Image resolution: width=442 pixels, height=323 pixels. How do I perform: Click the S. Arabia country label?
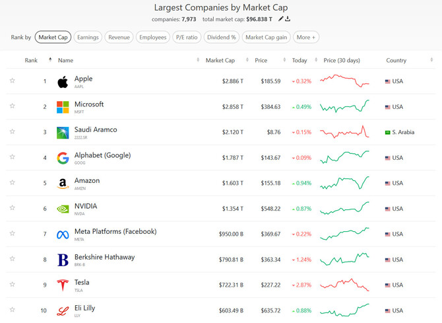(403, 132)
